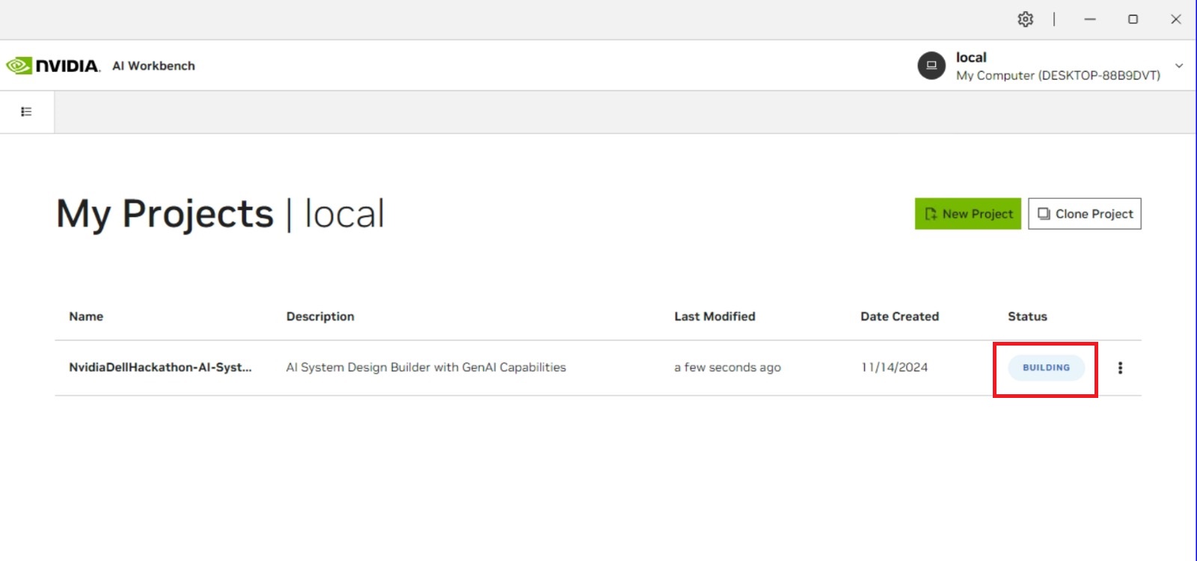Sort by the Name column header
Screen dimensions: 1197x561
point(86,316)
